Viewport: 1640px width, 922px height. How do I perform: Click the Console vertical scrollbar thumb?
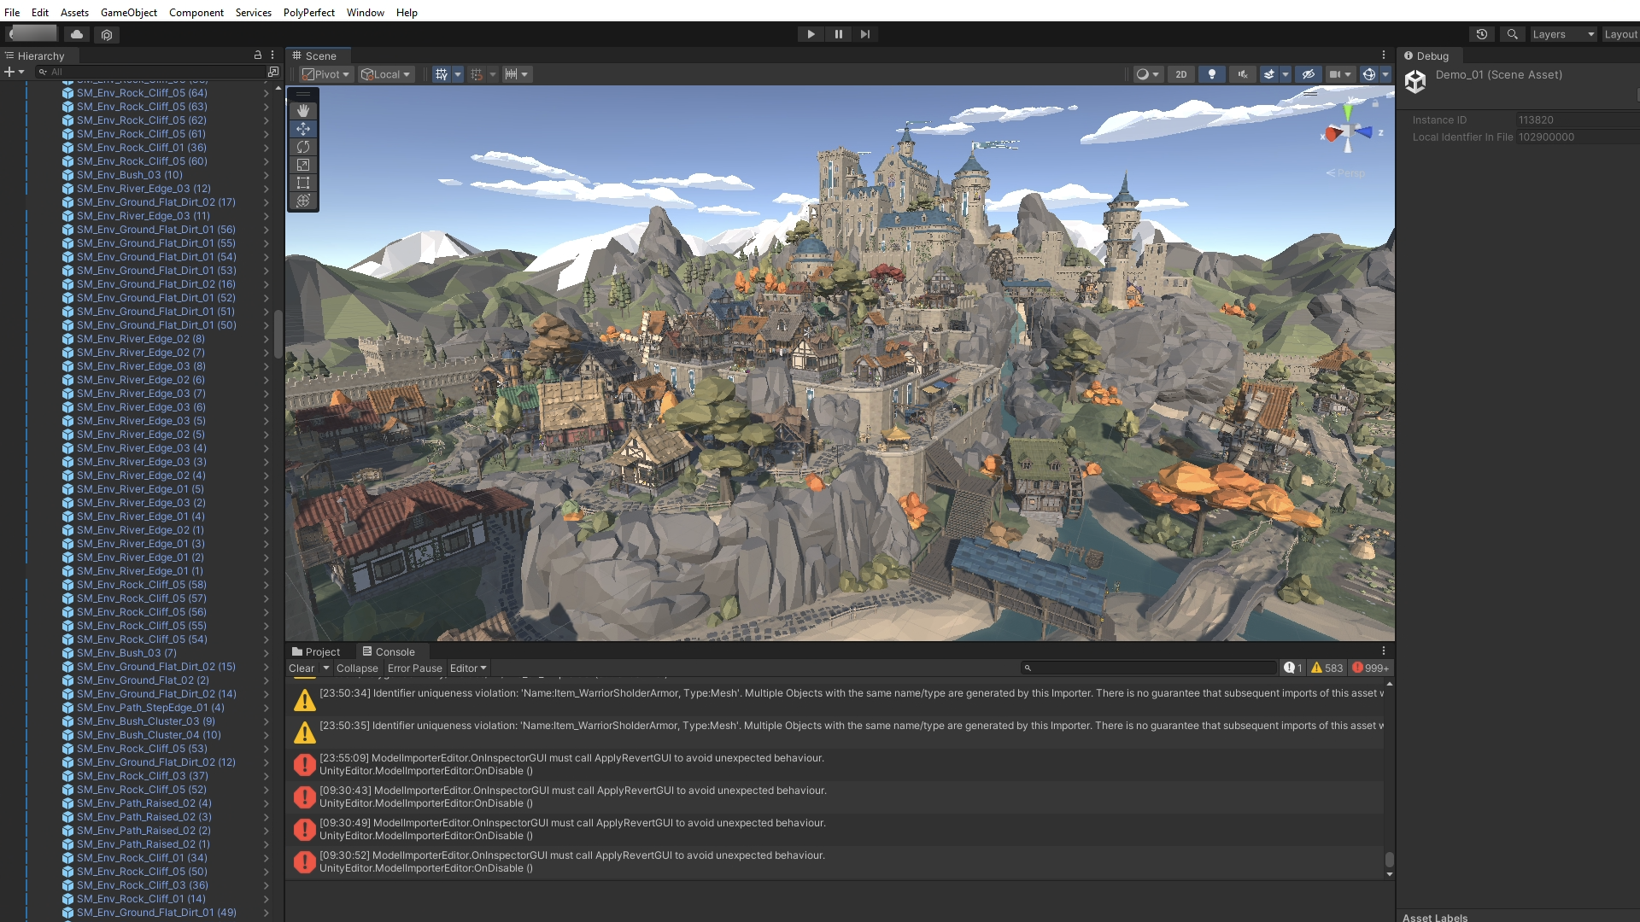point(1390,859)
